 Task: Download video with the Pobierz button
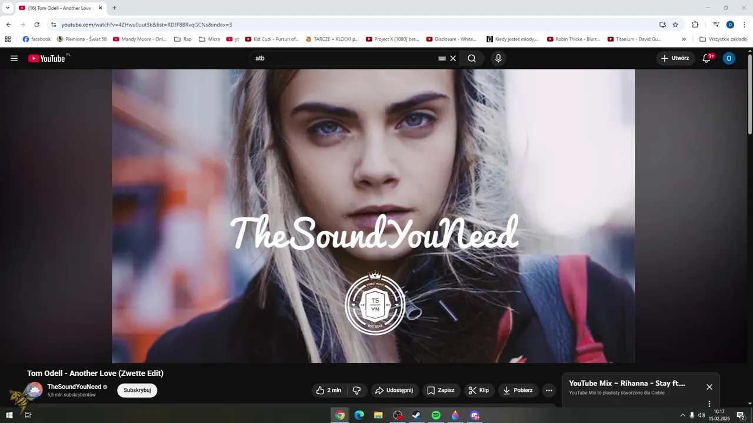[518, 390]
